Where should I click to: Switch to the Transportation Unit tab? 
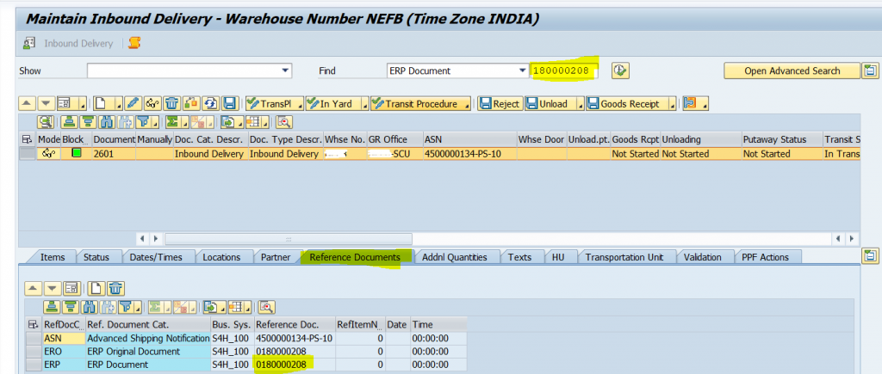tap(624, 257)
